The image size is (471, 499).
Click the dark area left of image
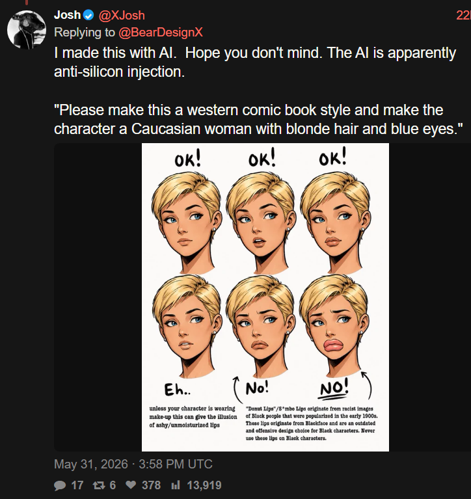(x=98, y=297)
